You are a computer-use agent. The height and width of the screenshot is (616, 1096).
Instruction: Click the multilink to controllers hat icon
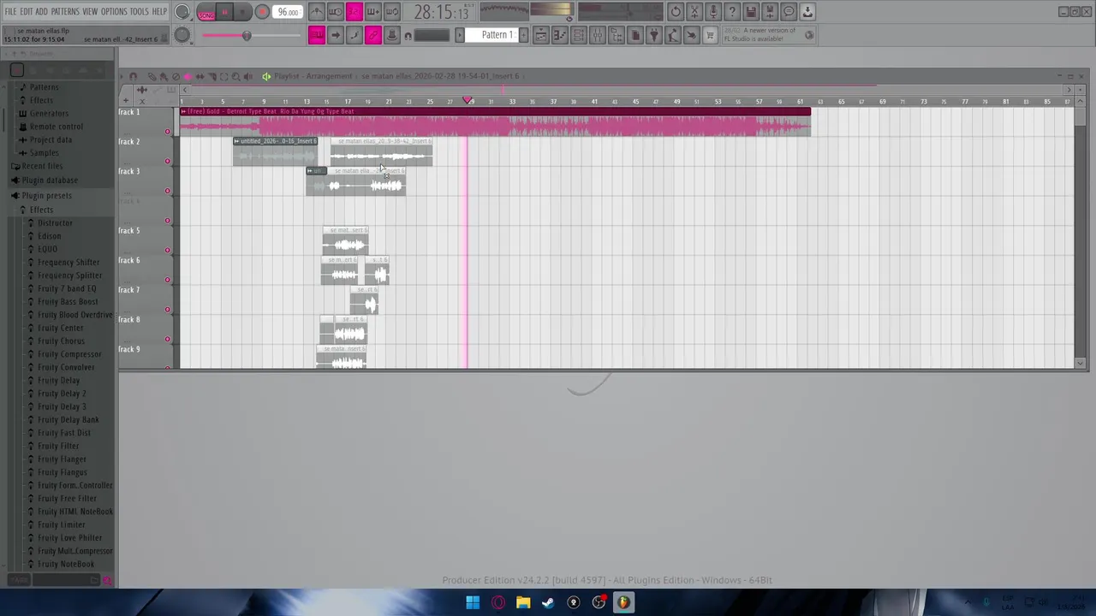point(392,35)
